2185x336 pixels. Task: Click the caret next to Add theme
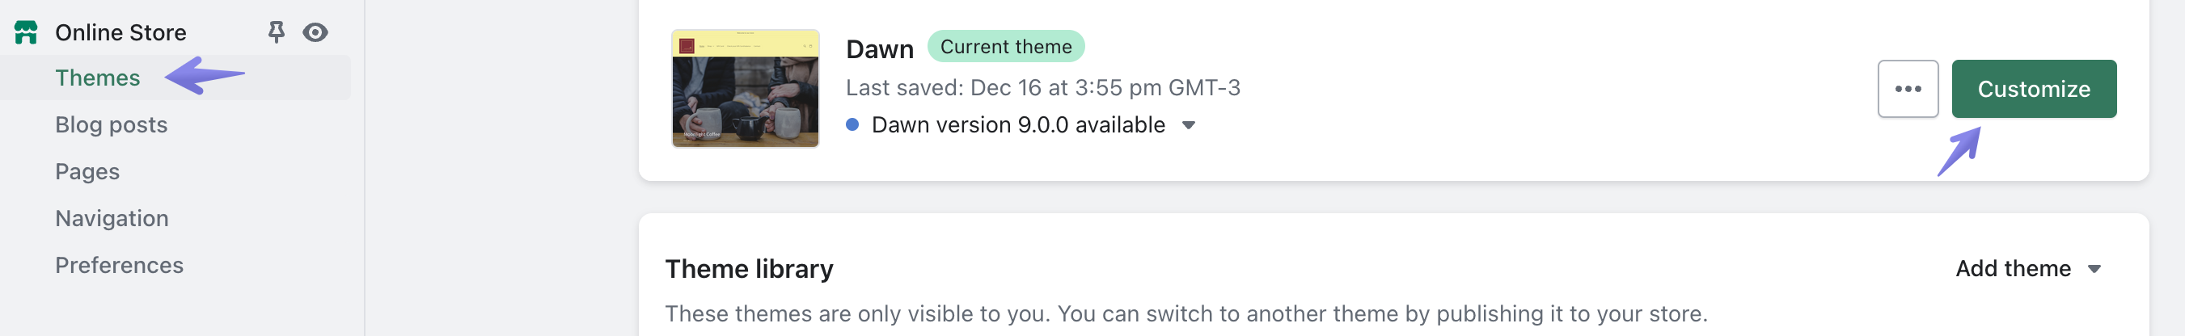coord(2094,269)
